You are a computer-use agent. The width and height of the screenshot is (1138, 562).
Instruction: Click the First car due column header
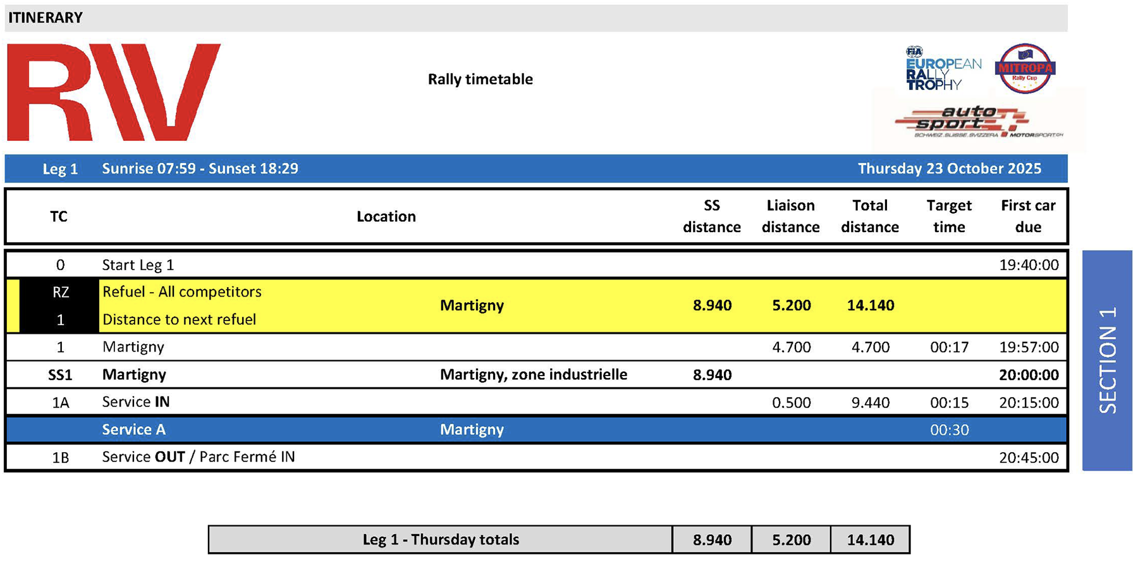coord(1028,216)
